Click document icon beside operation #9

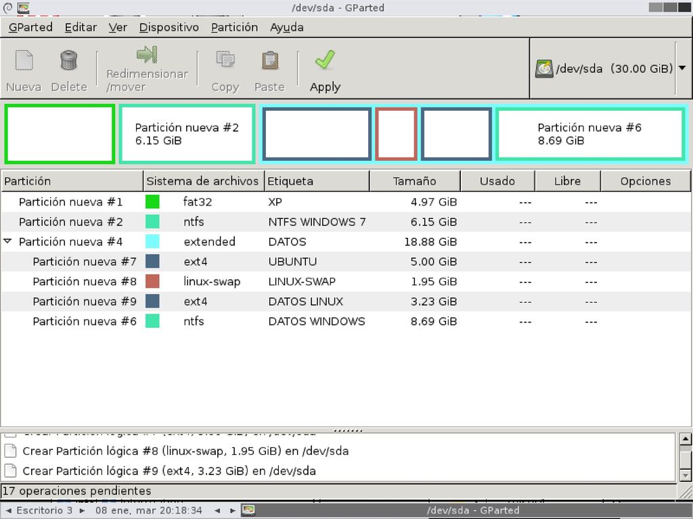point(11,470)
